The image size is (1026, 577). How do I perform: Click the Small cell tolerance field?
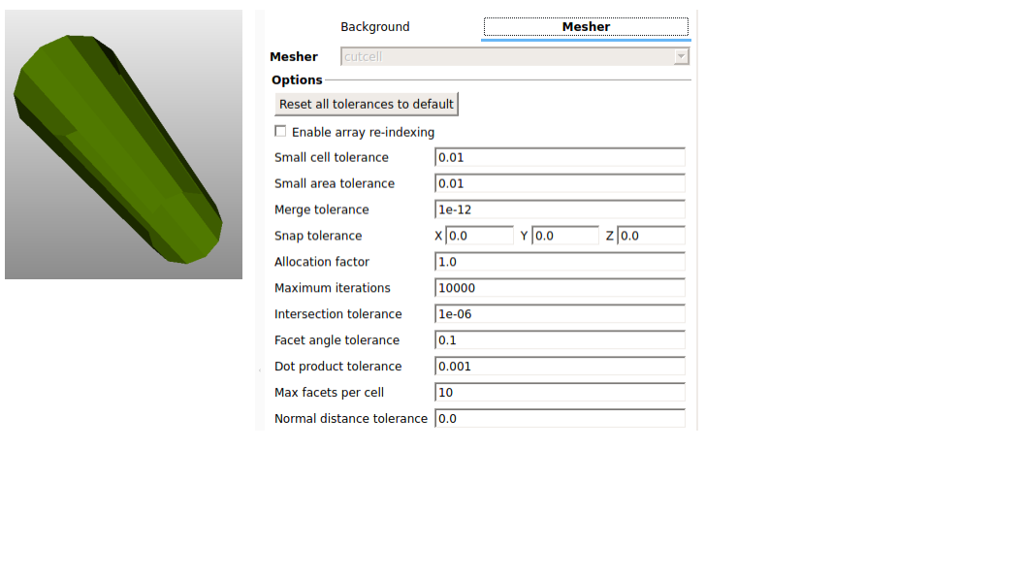560,157
